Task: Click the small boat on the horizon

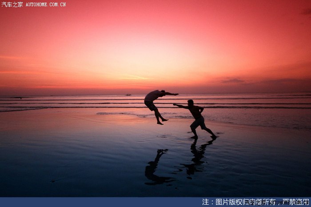Action: coord(128,94)
